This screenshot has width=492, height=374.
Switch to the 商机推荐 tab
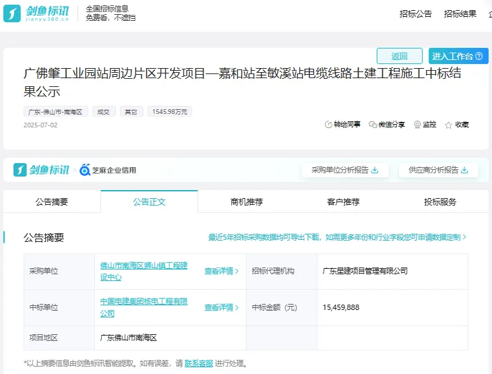point(246,201)
